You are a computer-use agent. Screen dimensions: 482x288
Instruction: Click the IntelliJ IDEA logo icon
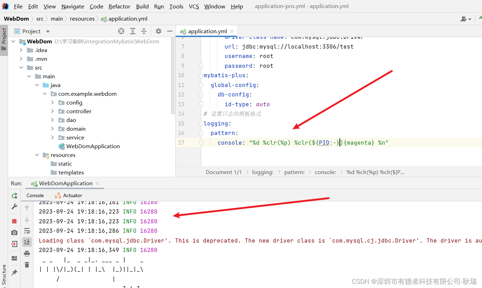[x=5, y=6]
